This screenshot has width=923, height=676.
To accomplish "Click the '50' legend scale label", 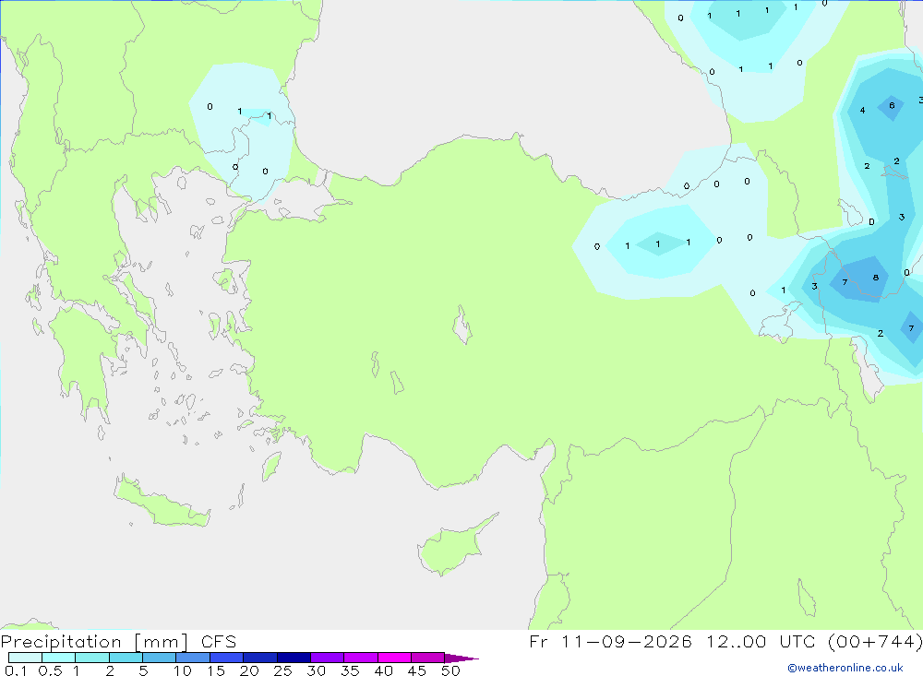I will click(x=450, y=670).
